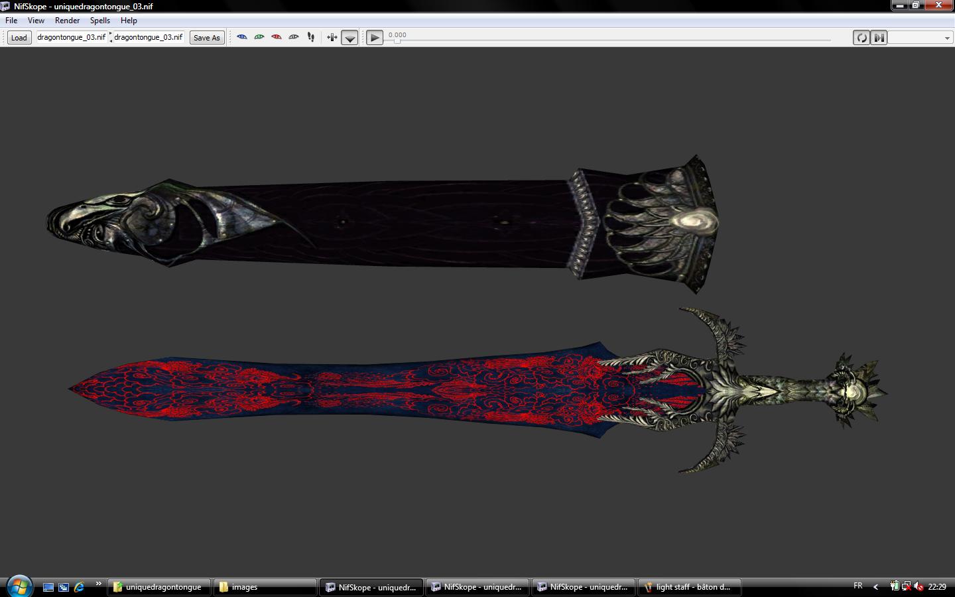
Task: Switch to the third NifSkope taskbar window
Action: (x=584, y=587)
